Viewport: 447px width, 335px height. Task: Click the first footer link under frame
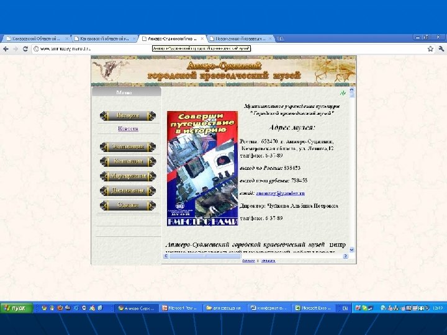coord(248,261)
